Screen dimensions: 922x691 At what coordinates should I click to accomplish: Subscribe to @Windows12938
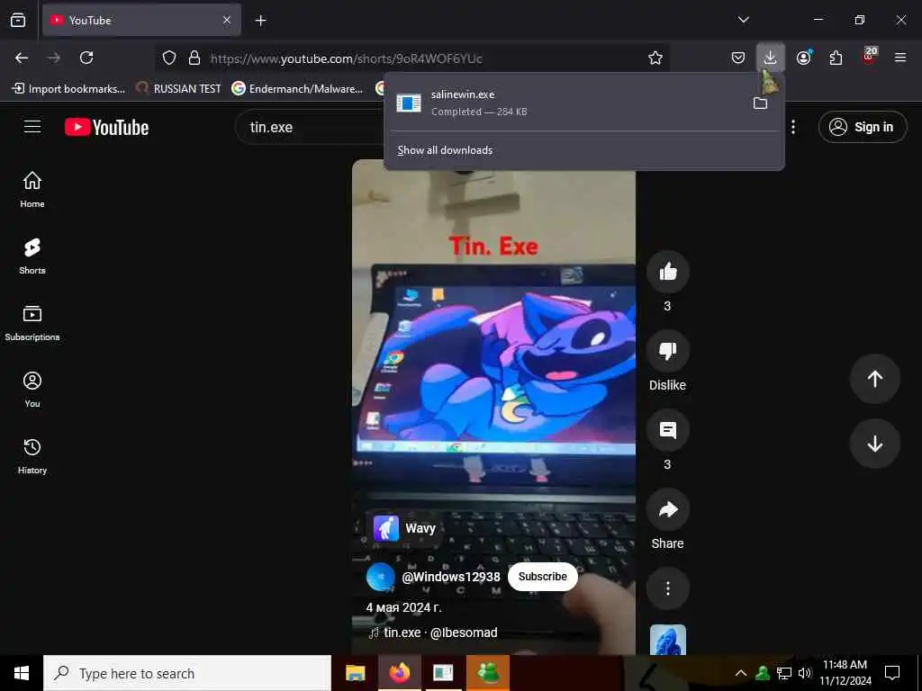[x=543, y=577]
